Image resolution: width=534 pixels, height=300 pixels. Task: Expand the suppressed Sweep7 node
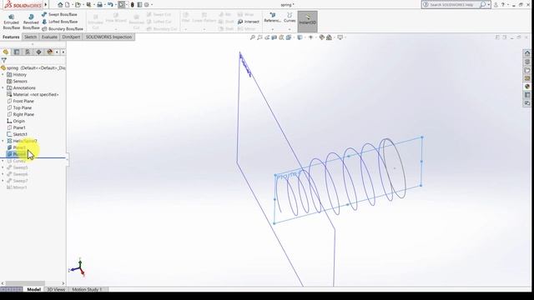click(3, 181)
